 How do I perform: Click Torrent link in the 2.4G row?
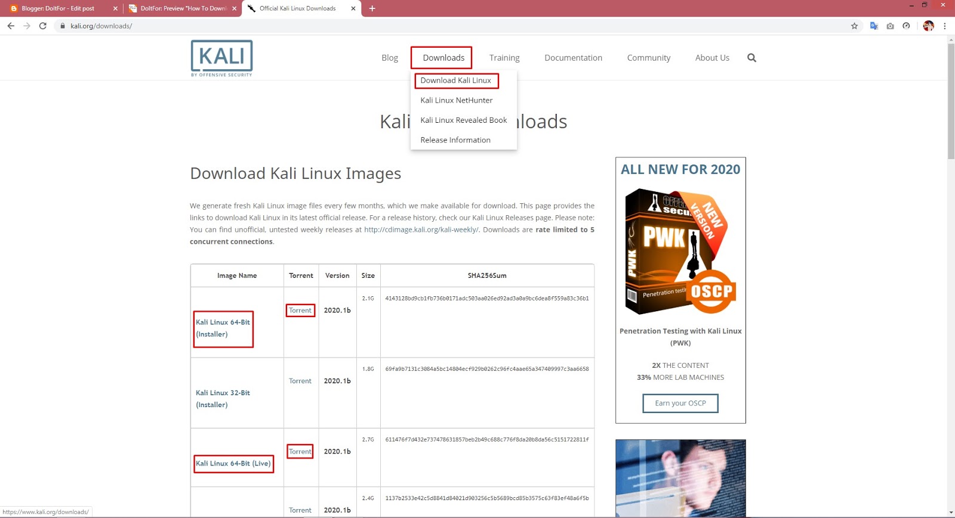click(x=300, y=510)
